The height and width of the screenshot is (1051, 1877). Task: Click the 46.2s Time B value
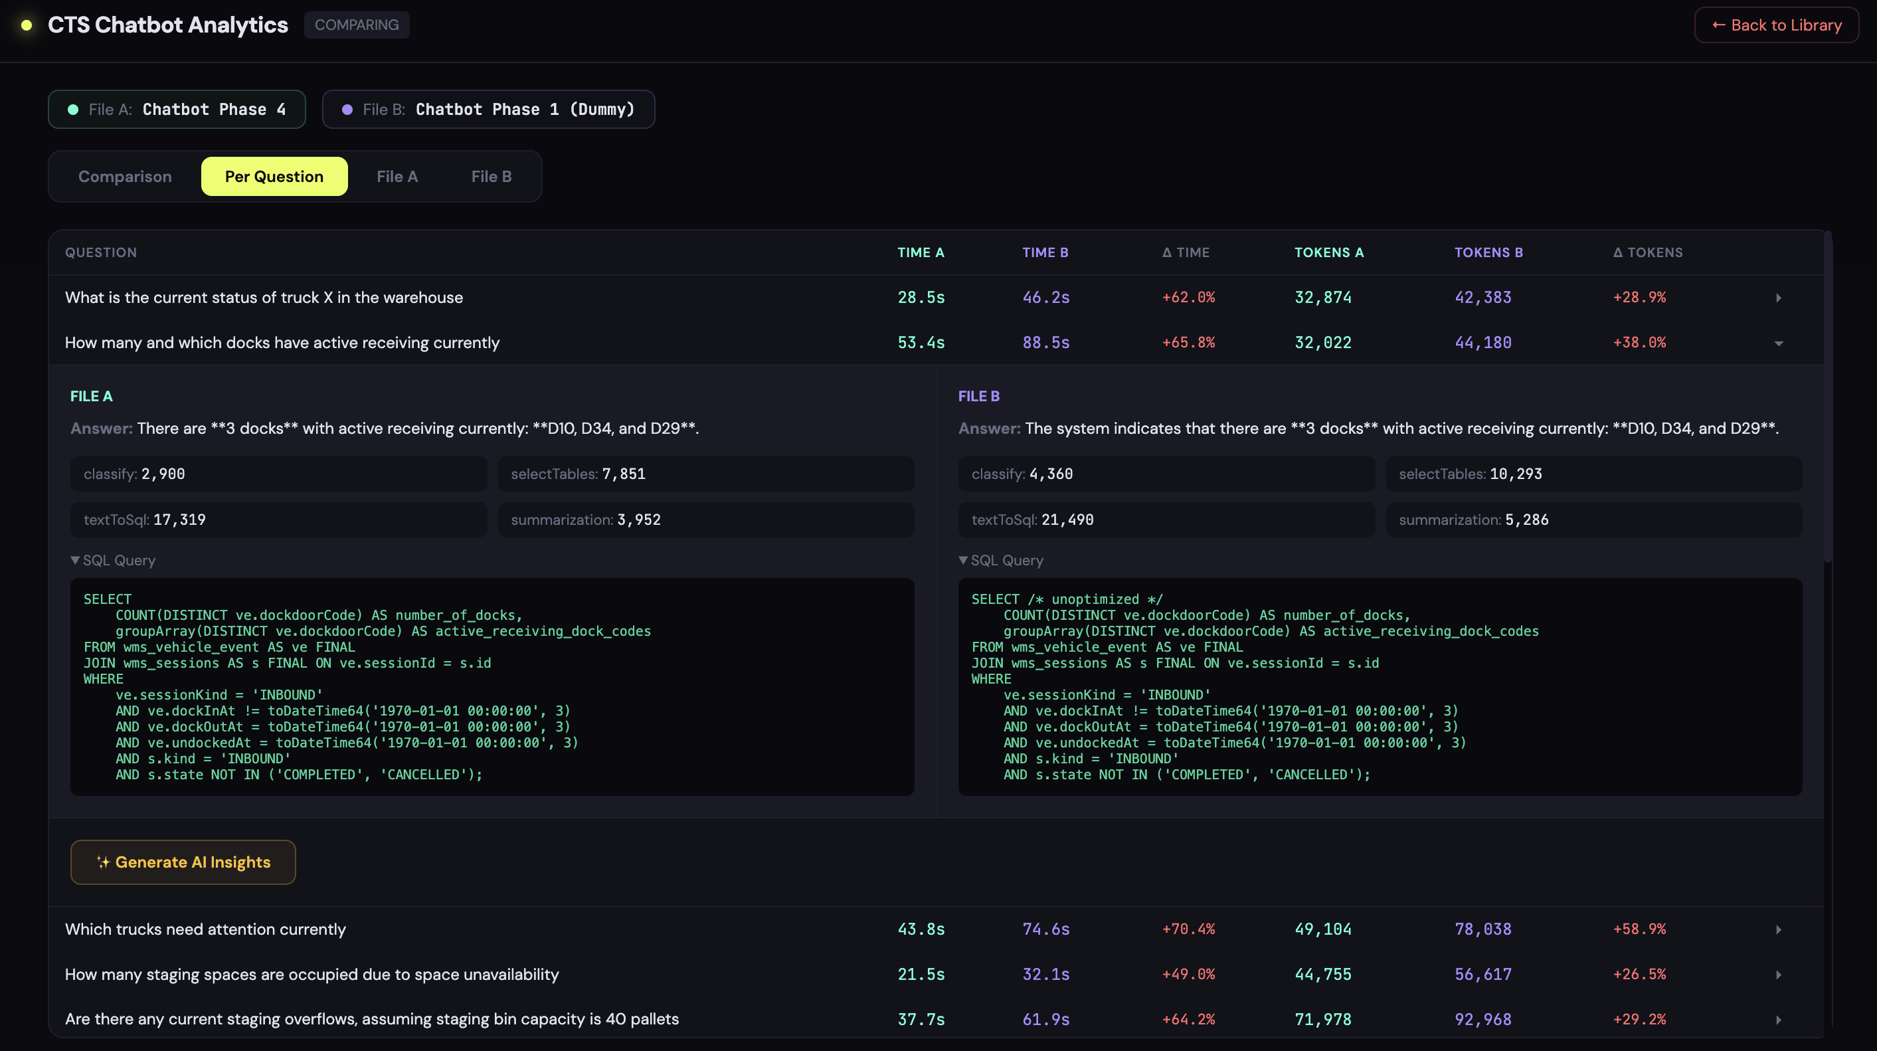(1045, 298)
